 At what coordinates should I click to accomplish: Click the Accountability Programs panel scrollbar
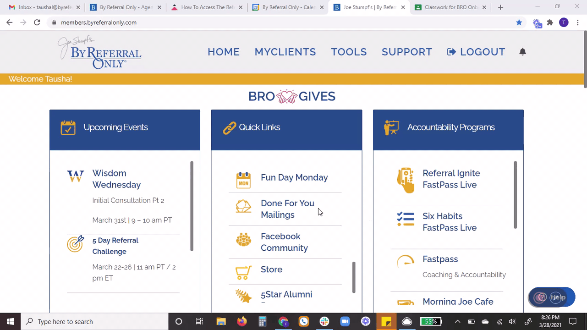point(515,195)
